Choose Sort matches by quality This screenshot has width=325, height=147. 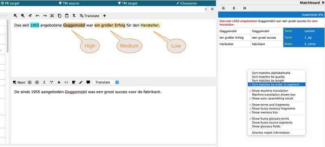277,77
